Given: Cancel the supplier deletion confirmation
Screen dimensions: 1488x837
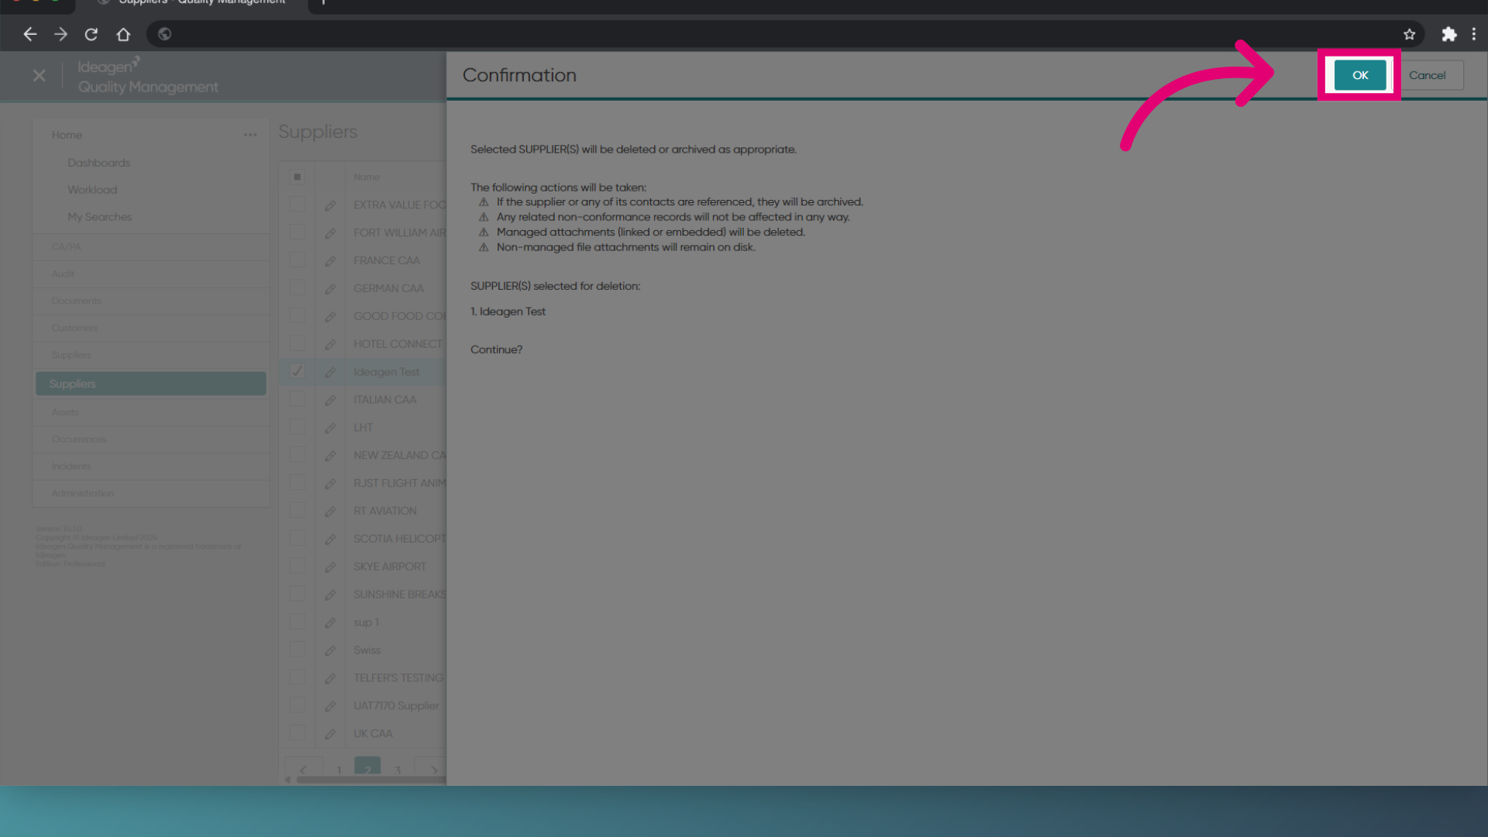Looking at the screenshot, I should point(1427,75).
